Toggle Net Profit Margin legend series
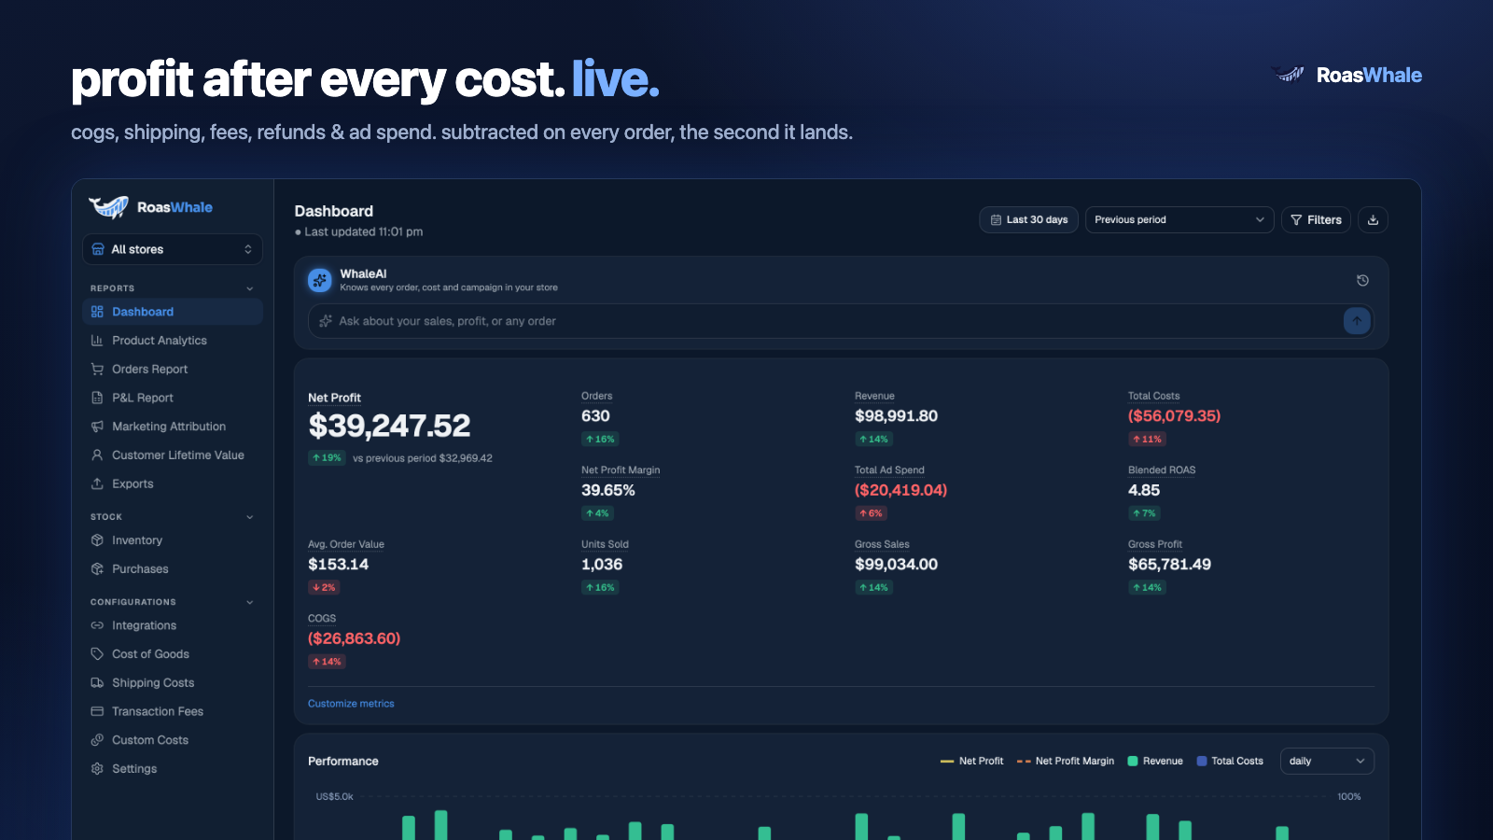 (x=1066, y=762)
